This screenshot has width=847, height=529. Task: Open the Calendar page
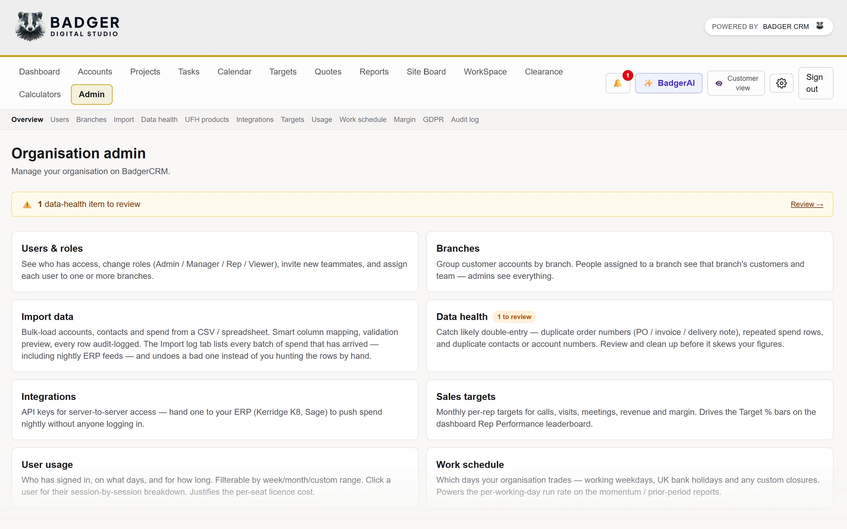[234, 72]
